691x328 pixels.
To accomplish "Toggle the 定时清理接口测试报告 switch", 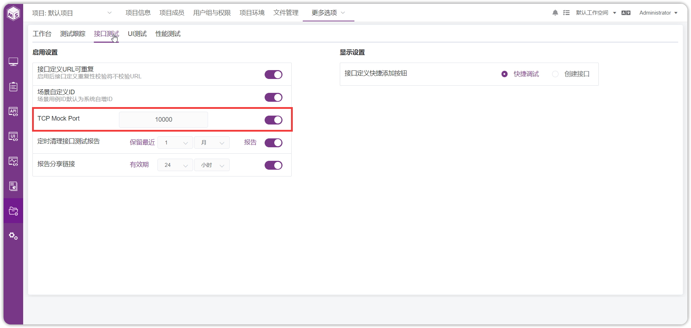I will [x=273, y=143].
